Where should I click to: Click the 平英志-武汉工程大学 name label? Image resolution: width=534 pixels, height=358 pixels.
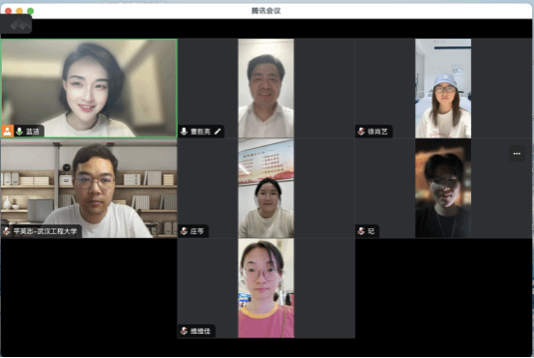coord(44,231)
